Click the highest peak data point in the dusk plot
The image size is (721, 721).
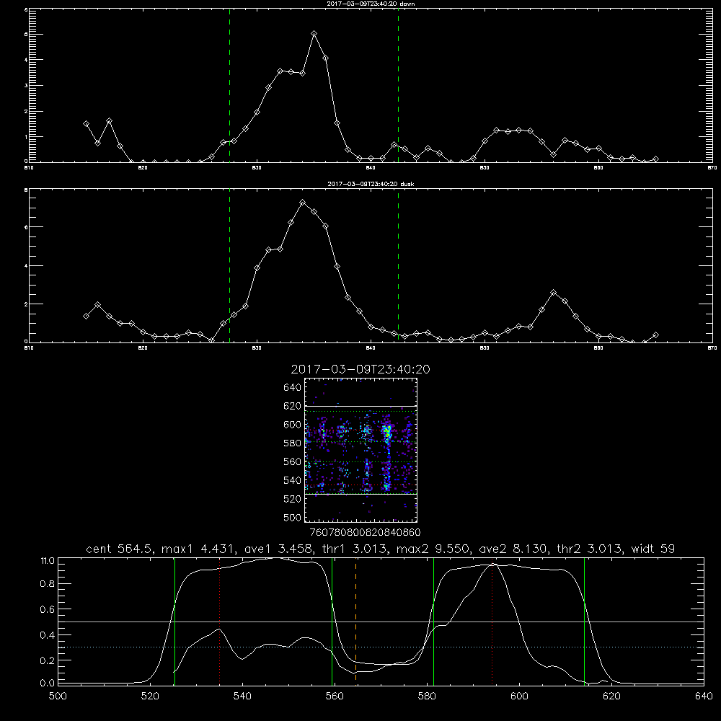(303, 203)
